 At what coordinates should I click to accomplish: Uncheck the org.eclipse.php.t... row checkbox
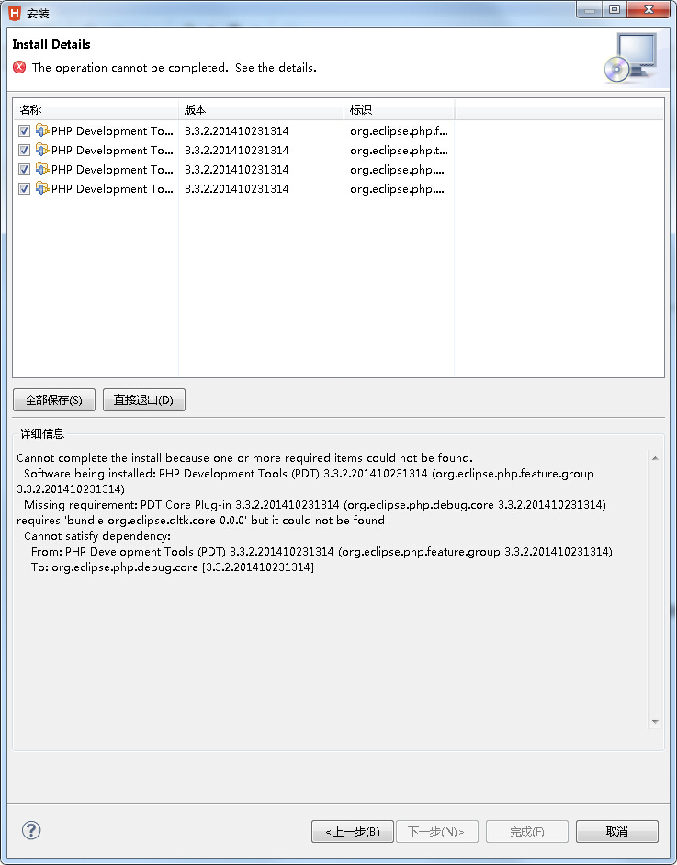(24, 150)
